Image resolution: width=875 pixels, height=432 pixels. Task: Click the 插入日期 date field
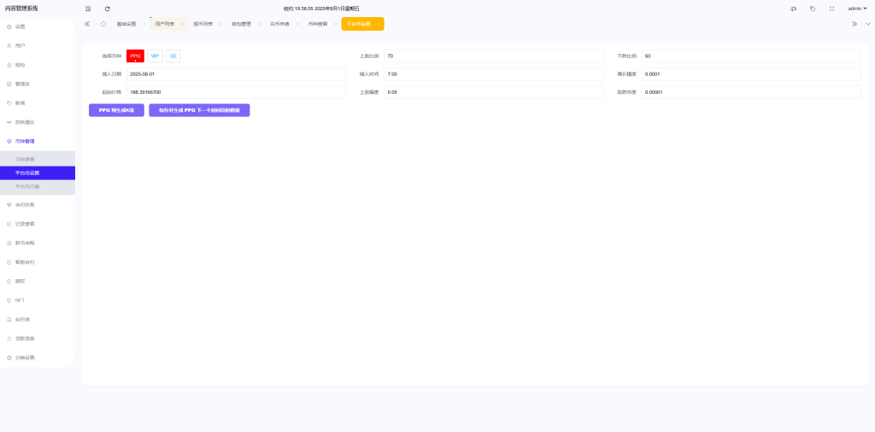click(x=236, y=74)
